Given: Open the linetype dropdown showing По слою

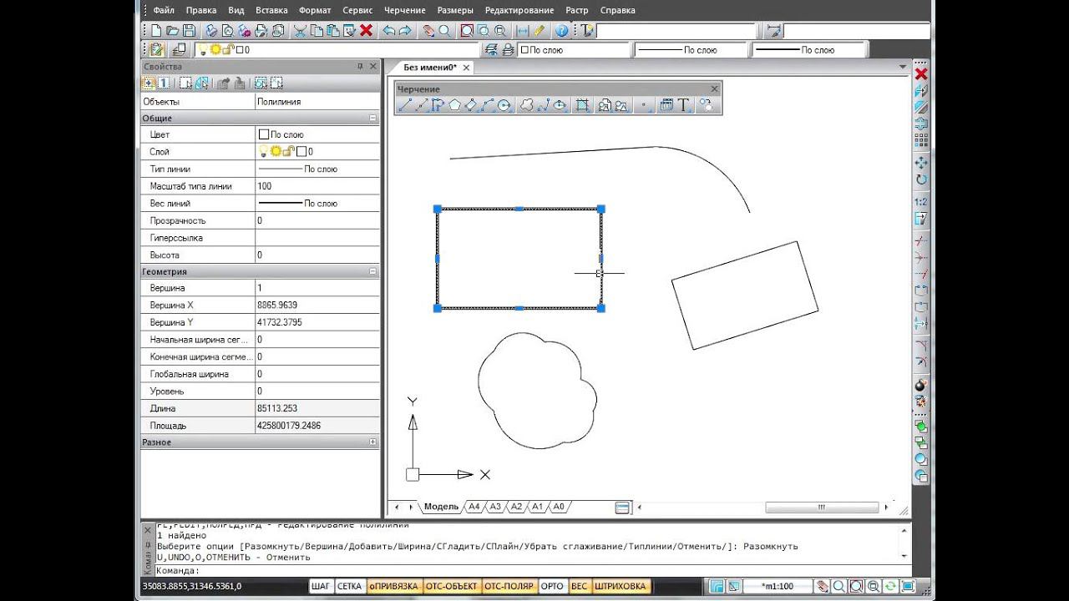Looking at the screenshot, I should pos(691,50).
